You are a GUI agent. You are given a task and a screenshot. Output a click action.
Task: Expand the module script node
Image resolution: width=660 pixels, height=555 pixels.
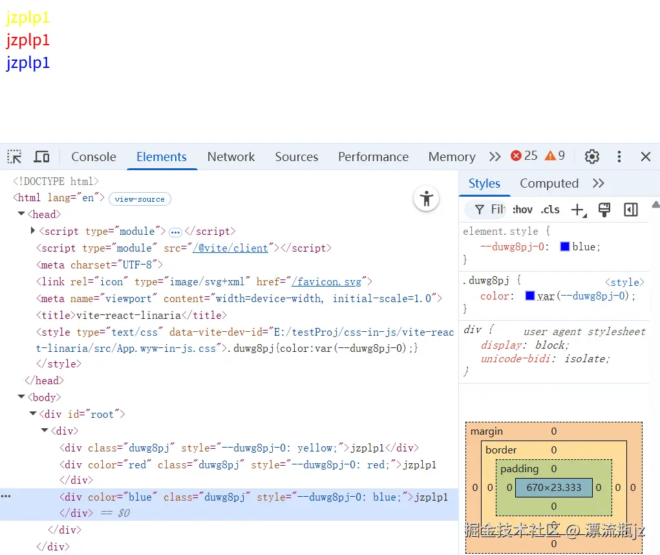[32, 231]
